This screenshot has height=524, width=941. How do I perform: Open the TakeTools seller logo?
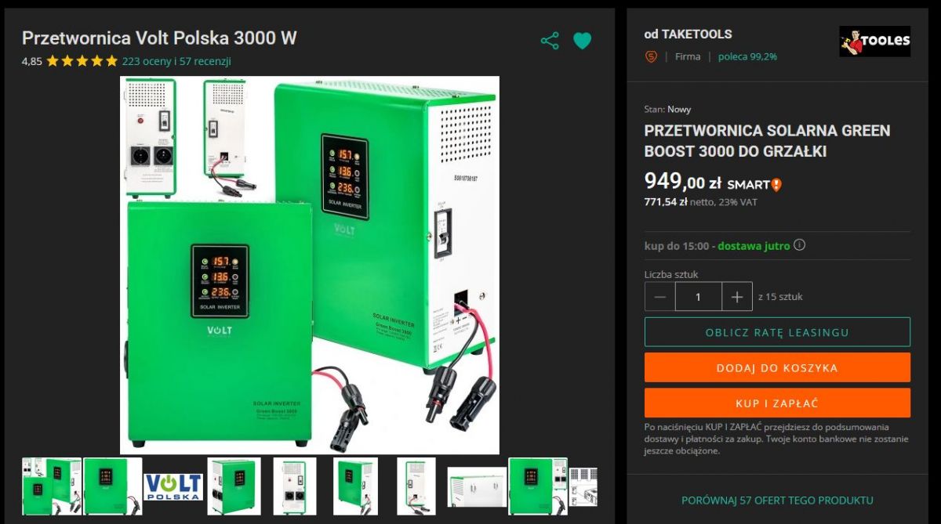tap(875, 41)
